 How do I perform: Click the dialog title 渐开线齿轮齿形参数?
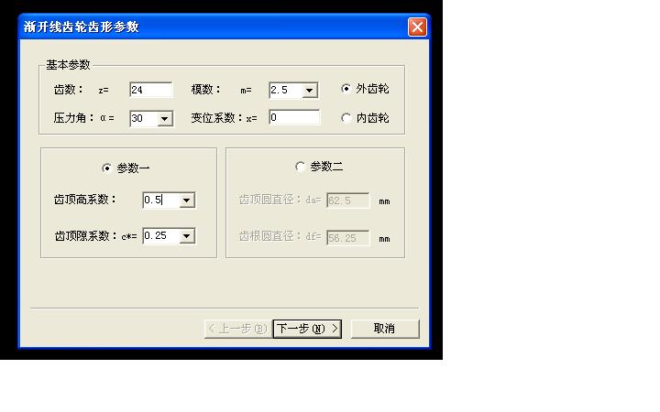coord(82,27)
